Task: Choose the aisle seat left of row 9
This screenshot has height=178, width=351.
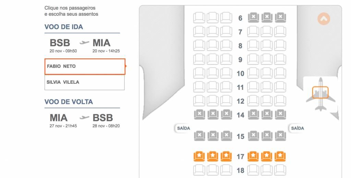Action: click(226, 59)
